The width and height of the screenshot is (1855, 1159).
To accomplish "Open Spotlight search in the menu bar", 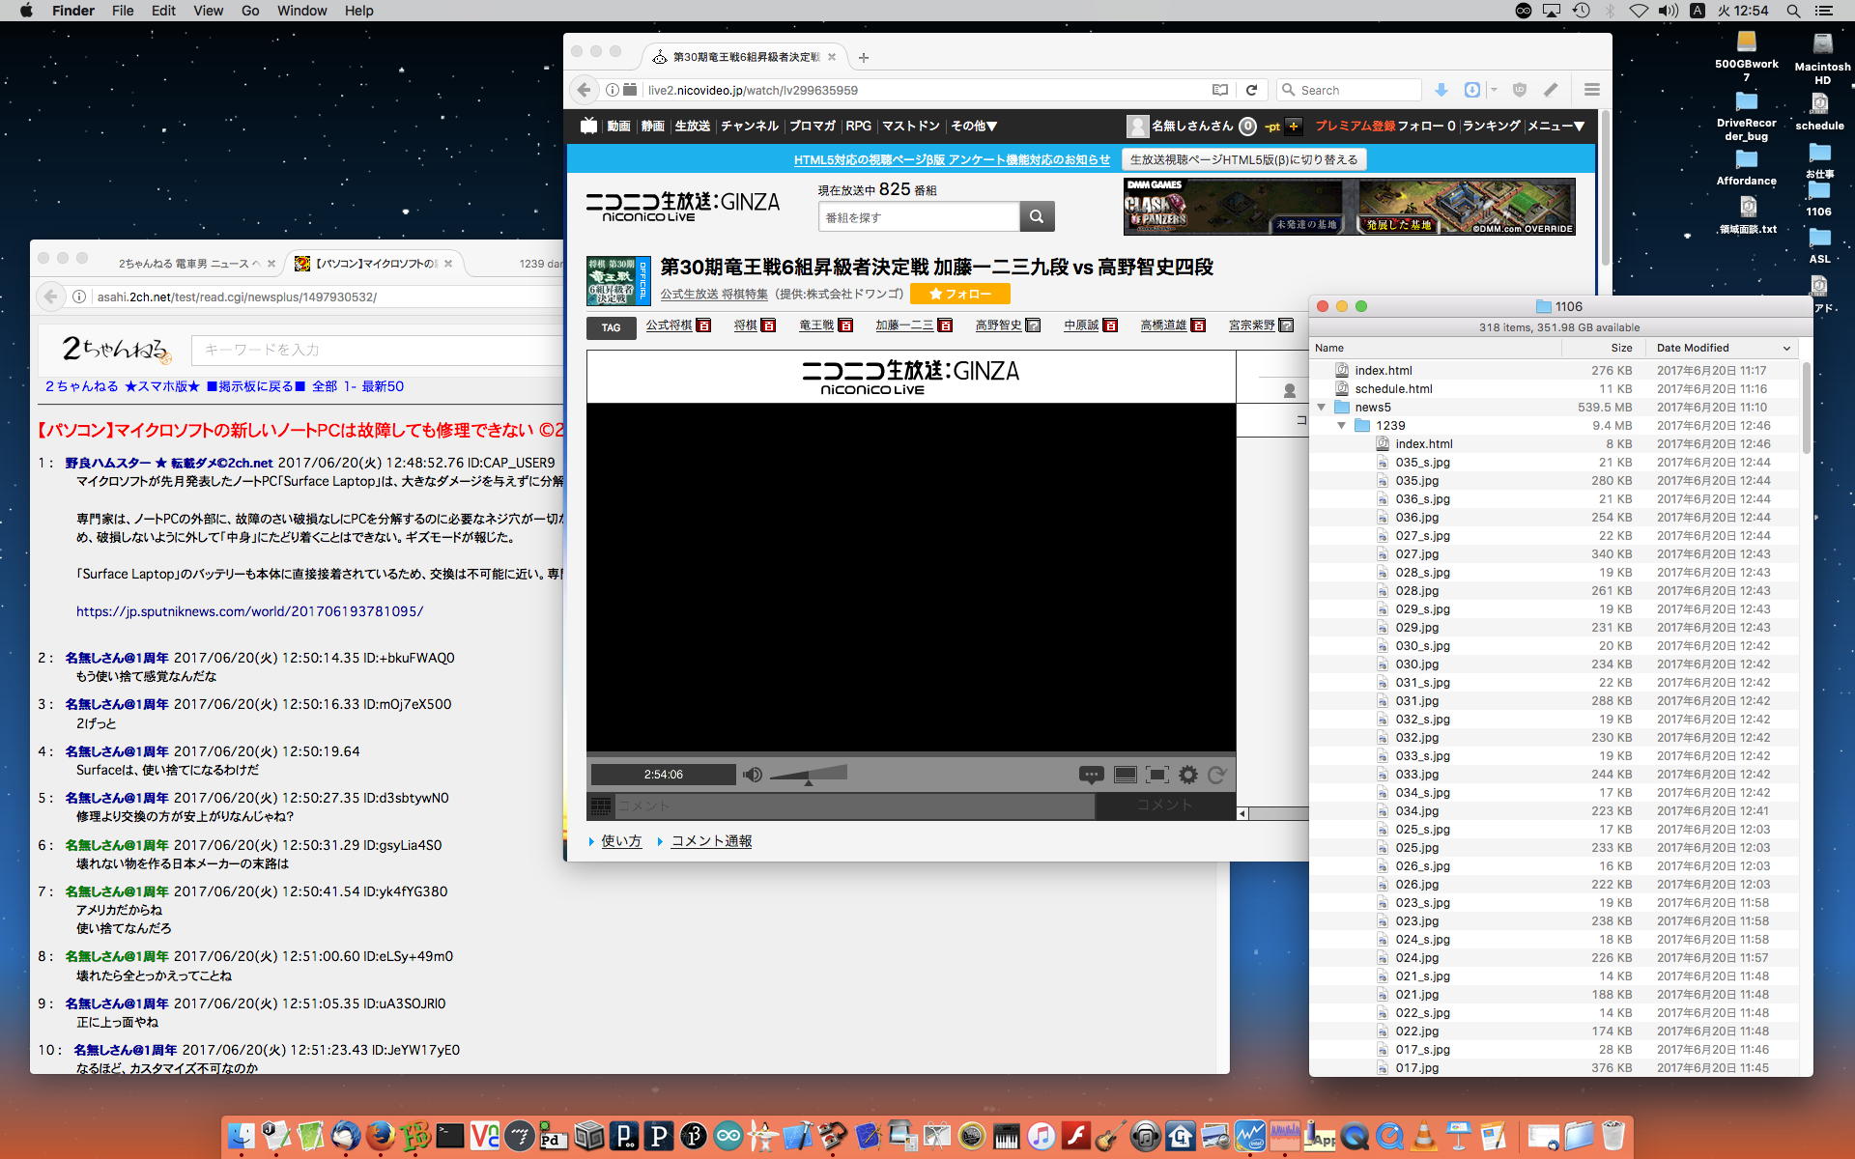I will [x=1793, y=11].
